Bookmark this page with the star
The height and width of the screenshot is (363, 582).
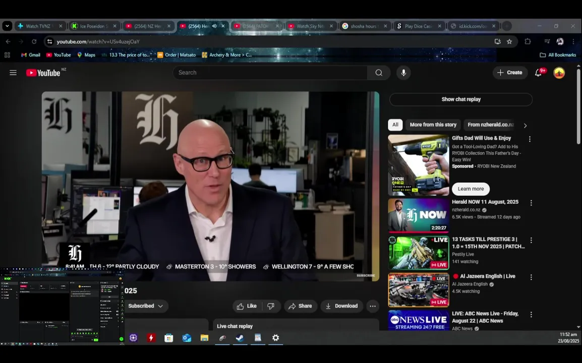509,41
